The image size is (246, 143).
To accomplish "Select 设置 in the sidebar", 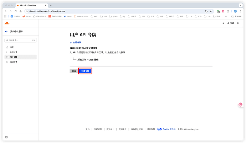I will point(12,47).
